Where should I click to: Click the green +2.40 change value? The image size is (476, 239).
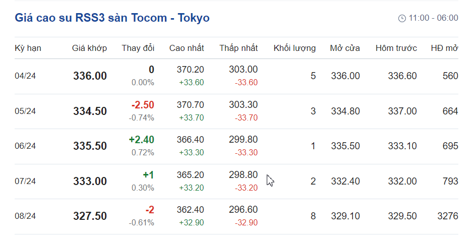(142, 140)
